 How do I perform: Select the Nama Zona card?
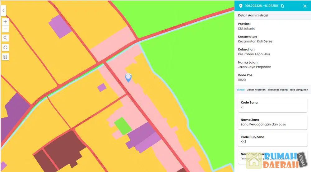272,122
